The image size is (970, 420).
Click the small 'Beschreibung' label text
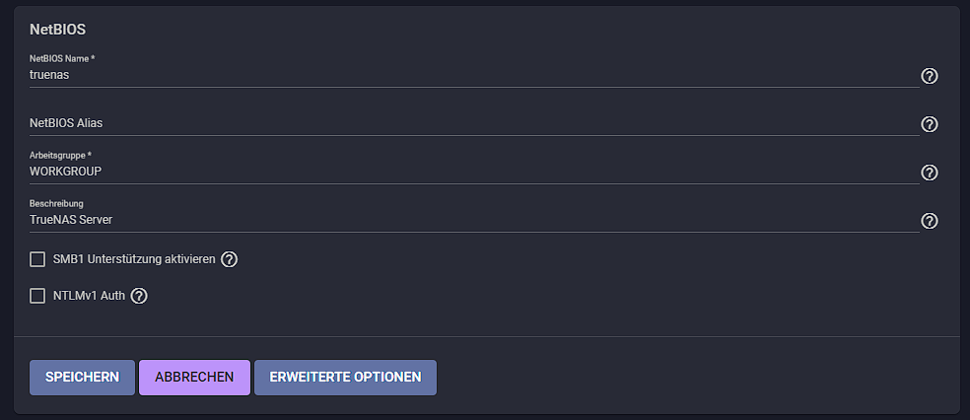click(56, 204)
